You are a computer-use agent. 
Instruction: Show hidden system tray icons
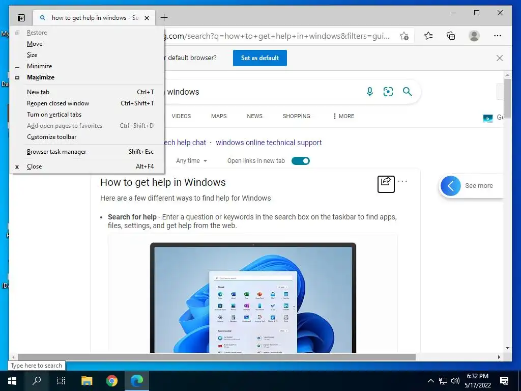pyautogui.click(x=430, y=381)
